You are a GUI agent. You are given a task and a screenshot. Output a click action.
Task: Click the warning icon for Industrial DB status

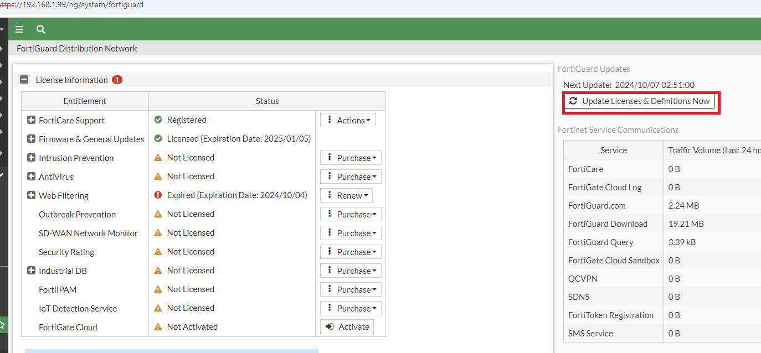tap(158, 270)
